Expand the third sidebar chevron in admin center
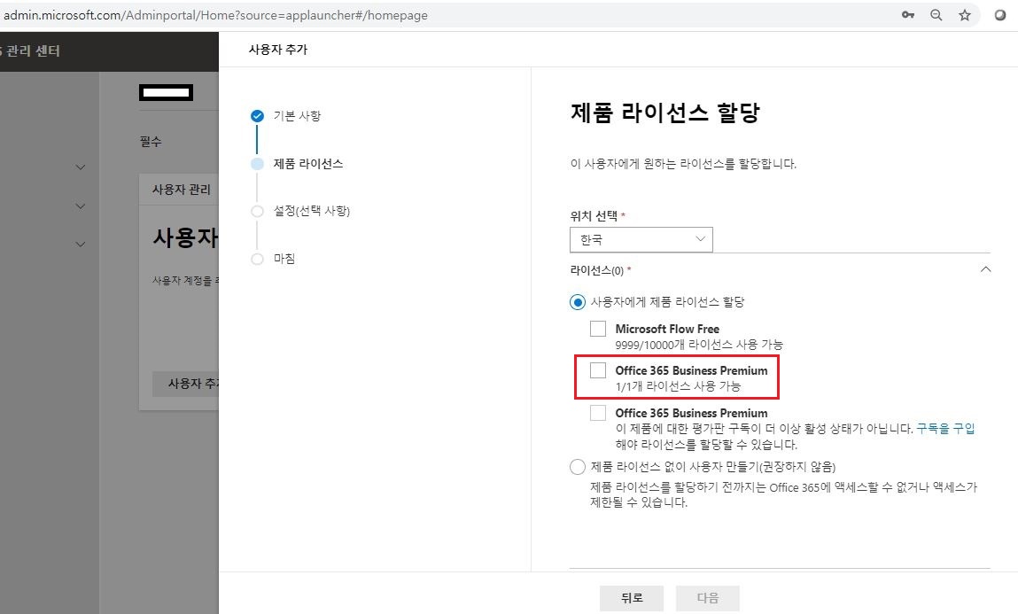The width and height of the screenshot is (1018, 614). (81, 245)
